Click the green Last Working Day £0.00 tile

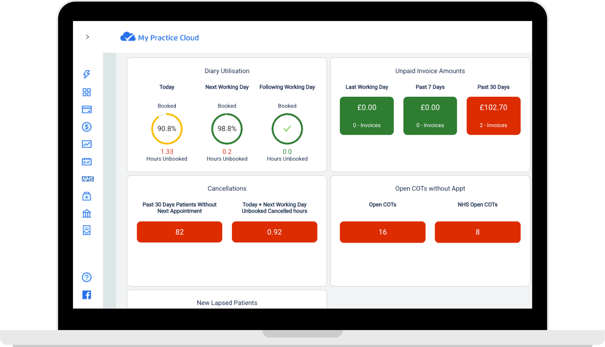pos(367,116)
